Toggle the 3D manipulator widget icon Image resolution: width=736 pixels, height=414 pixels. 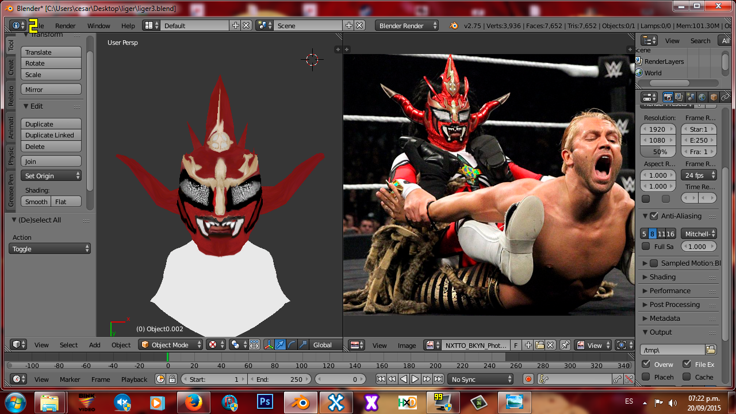click(x=269, y=345)
